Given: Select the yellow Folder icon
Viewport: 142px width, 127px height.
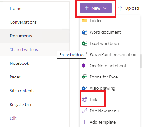Looking at the screenshot, I should 85,21.
